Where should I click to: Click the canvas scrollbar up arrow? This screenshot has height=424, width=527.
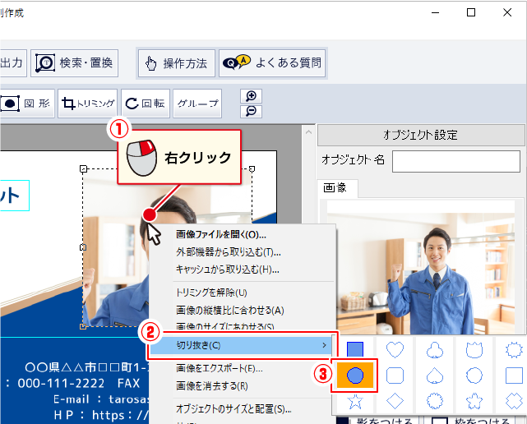[308, 132]
